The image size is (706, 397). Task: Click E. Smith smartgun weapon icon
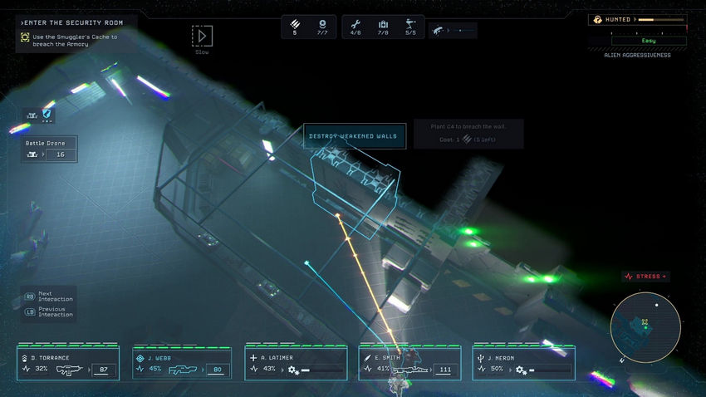410,370
